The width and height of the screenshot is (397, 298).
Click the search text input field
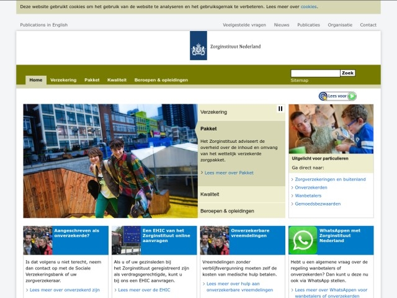click(314, 73)
